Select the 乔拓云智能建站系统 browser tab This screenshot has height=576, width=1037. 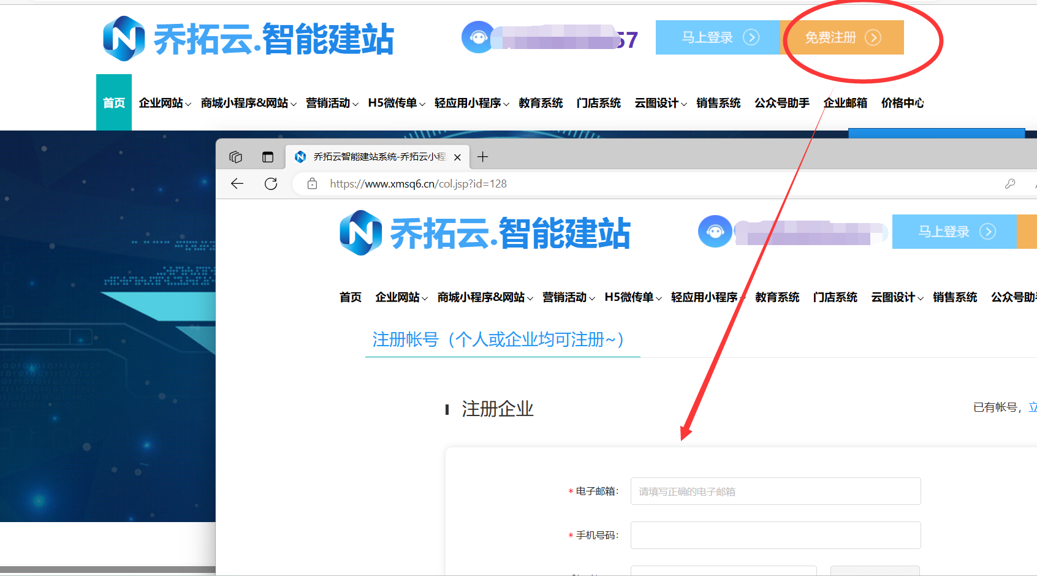tap(378, 157)
